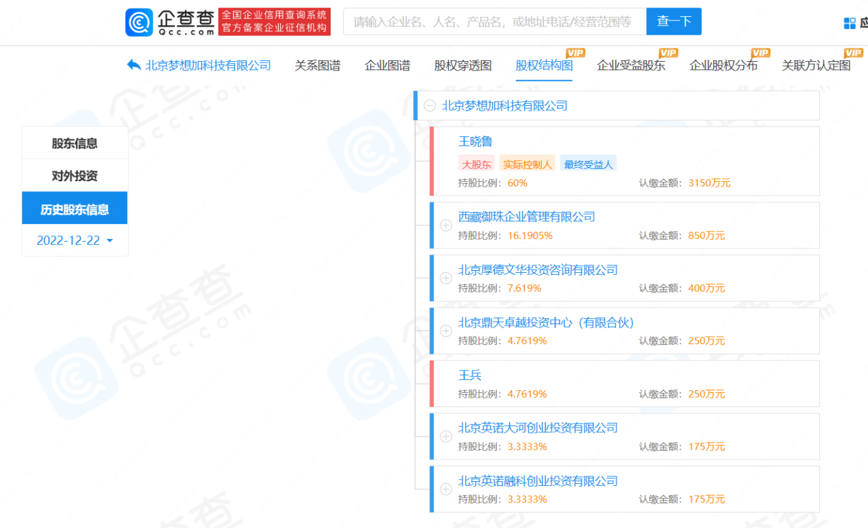Switch to 股权穿透图 tab
This screenshot has height=528, width=868.
(463, 65)
